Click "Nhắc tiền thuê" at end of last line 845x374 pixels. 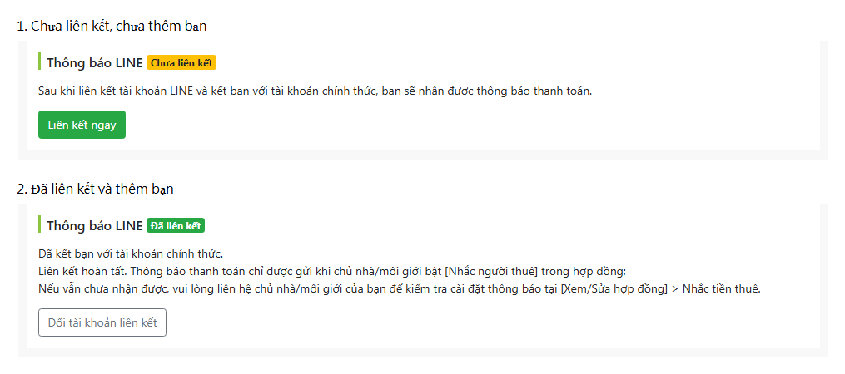click(x=721, y=289)
